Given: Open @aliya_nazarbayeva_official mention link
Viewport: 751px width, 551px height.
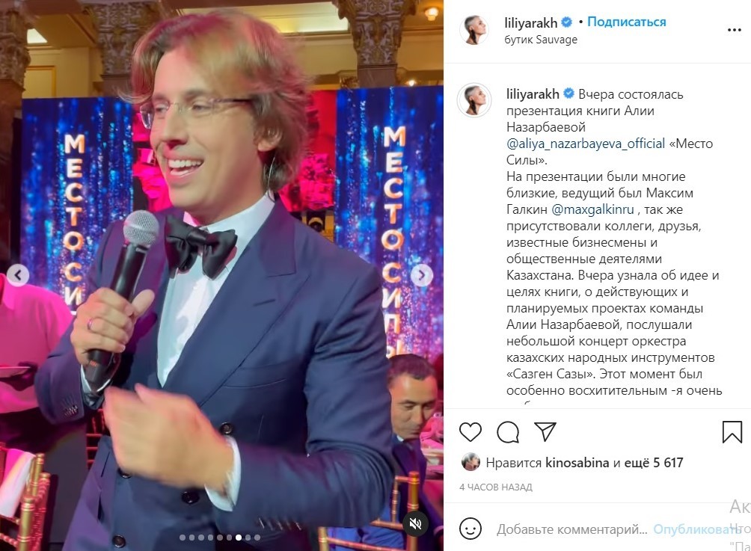Looking at the screenshot, I should coord(585,144).
